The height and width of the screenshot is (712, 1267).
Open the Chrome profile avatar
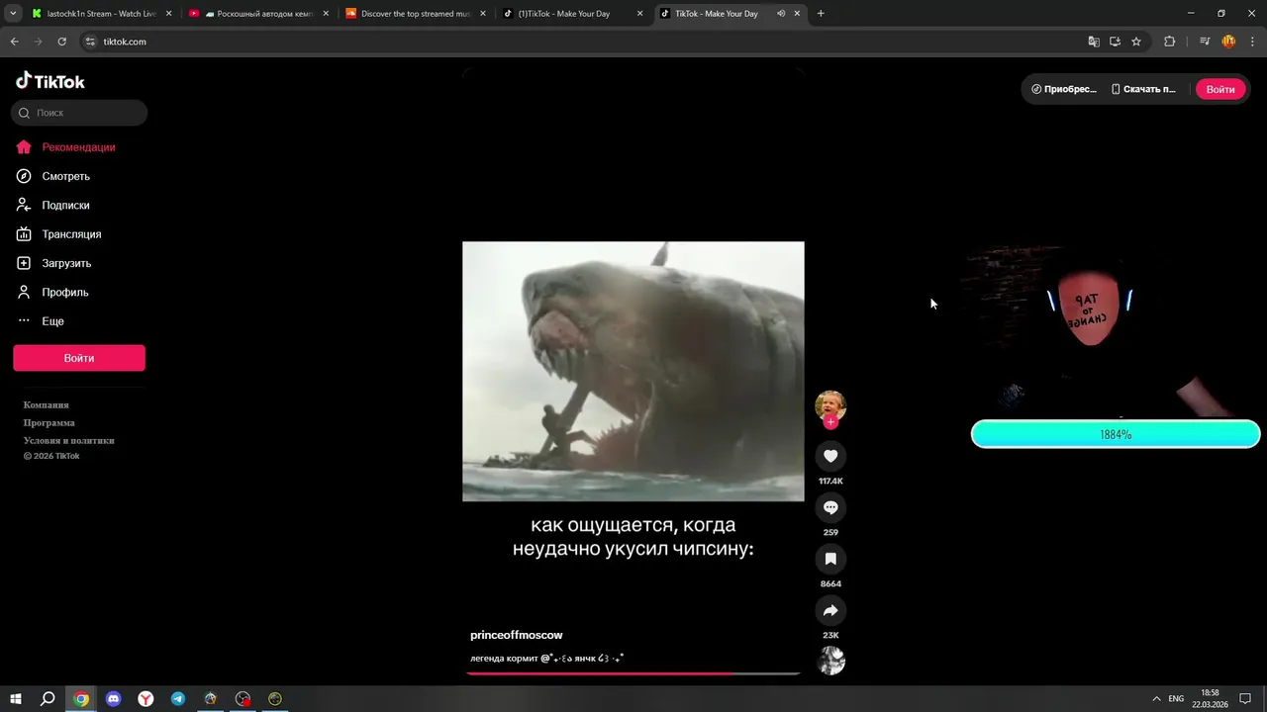coord(1228,42)
